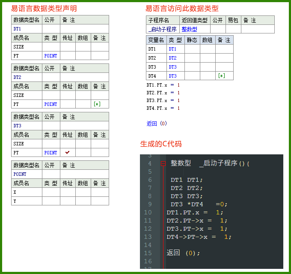Toggle the 传址 checkmark in DT3's PT row
Image resolution: width=291 pixels, height=274 pixels.
(67, 153)
